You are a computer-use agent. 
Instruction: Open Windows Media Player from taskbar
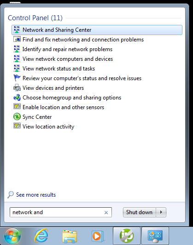point(98,236)
